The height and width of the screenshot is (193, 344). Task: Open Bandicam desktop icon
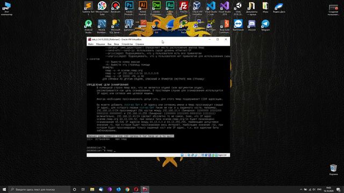(116, 7)
